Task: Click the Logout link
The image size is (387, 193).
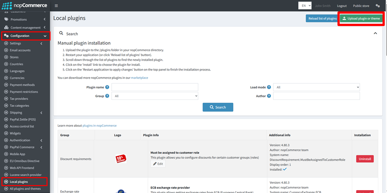Action: (x=342, y=6)
